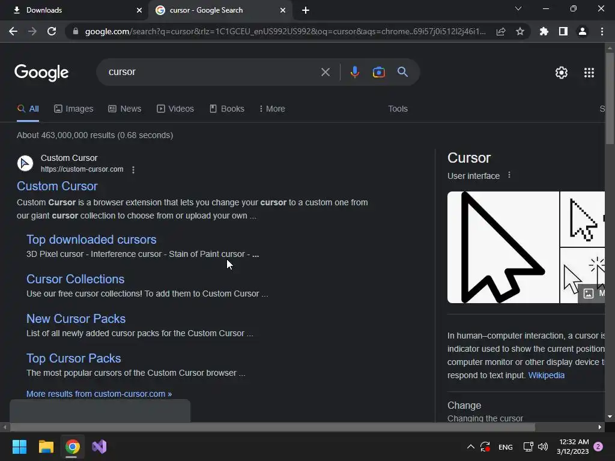
Task: Click the Custom Cursor site favicon
Action: point(25,163)
